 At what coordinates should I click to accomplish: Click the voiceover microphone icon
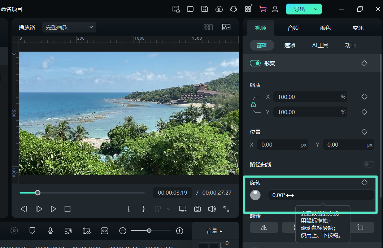(50, 231)
